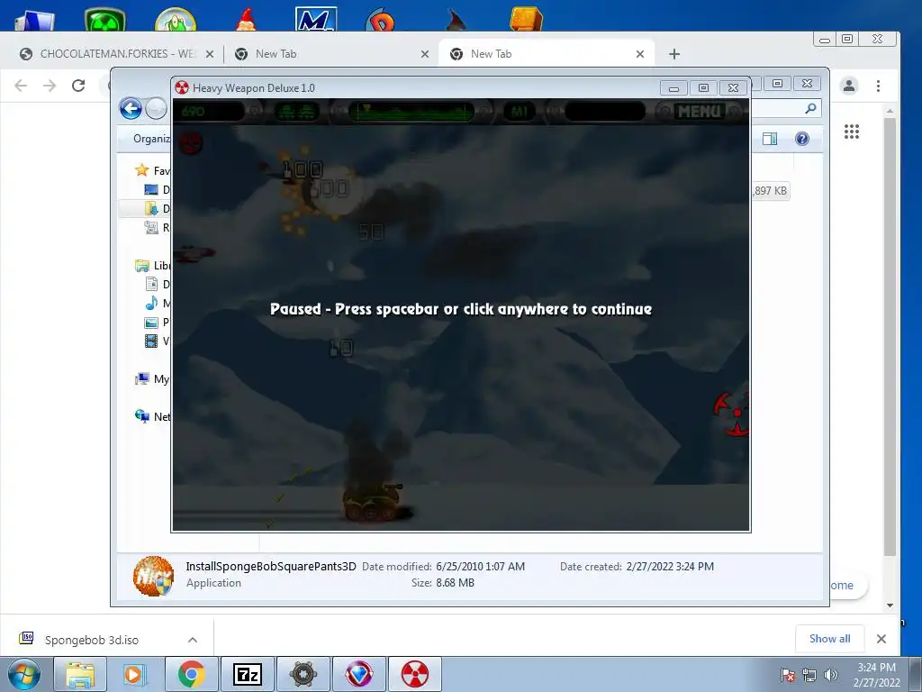Open the Explorer help icon
Screen dimensions: 922x692
pyautogui.click(x=802, y=139)
